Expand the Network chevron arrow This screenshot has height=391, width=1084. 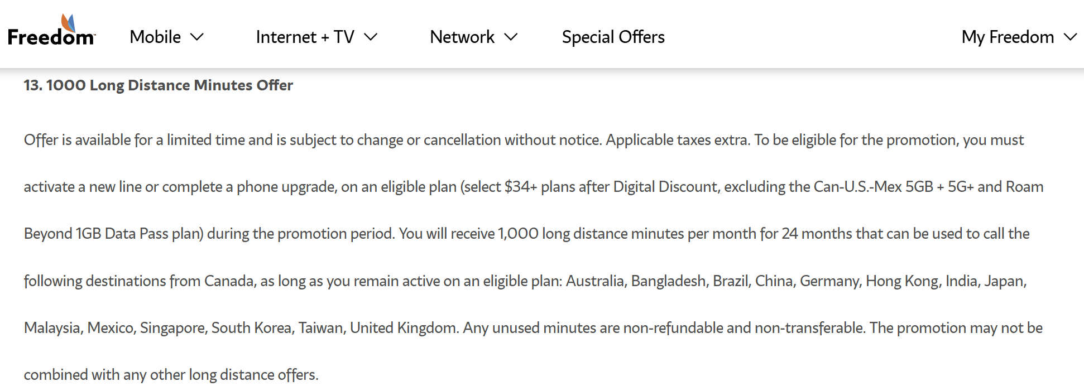[x=511, y=37]
